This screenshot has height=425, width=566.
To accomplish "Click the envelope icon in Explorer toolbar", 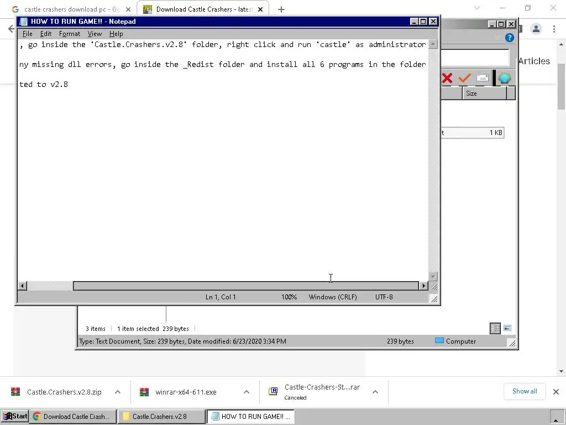I will (482, 77).
